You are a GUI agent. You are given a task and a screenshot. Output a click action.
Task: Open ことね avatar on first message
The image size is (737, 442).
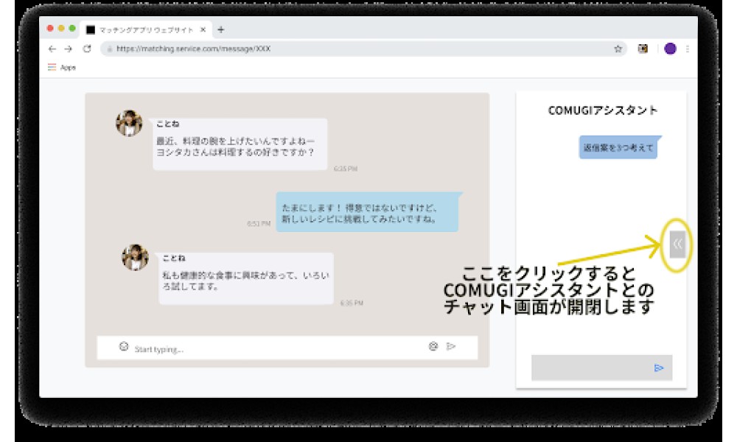129,123
